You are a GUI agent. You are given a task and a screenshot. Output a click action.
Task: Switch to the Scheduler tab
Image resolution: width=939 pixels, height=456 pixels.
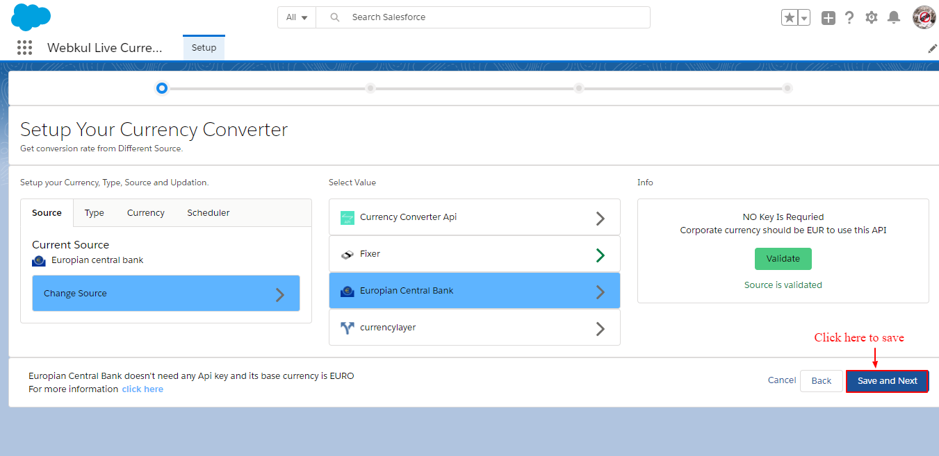coord(208,212)
